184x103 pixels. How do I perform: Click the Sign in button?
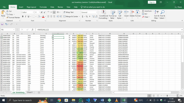[152, 2]
